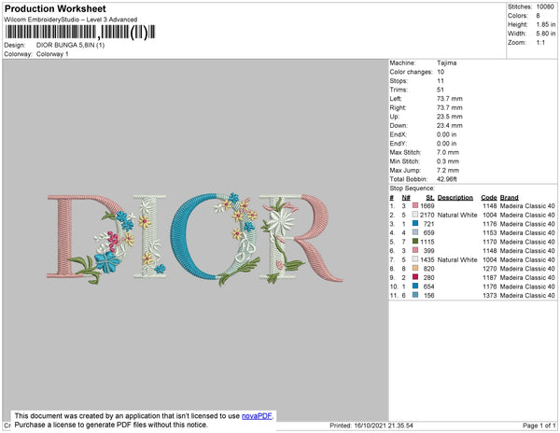Click the color swatch for stop 1

click(x=415, y=206)
